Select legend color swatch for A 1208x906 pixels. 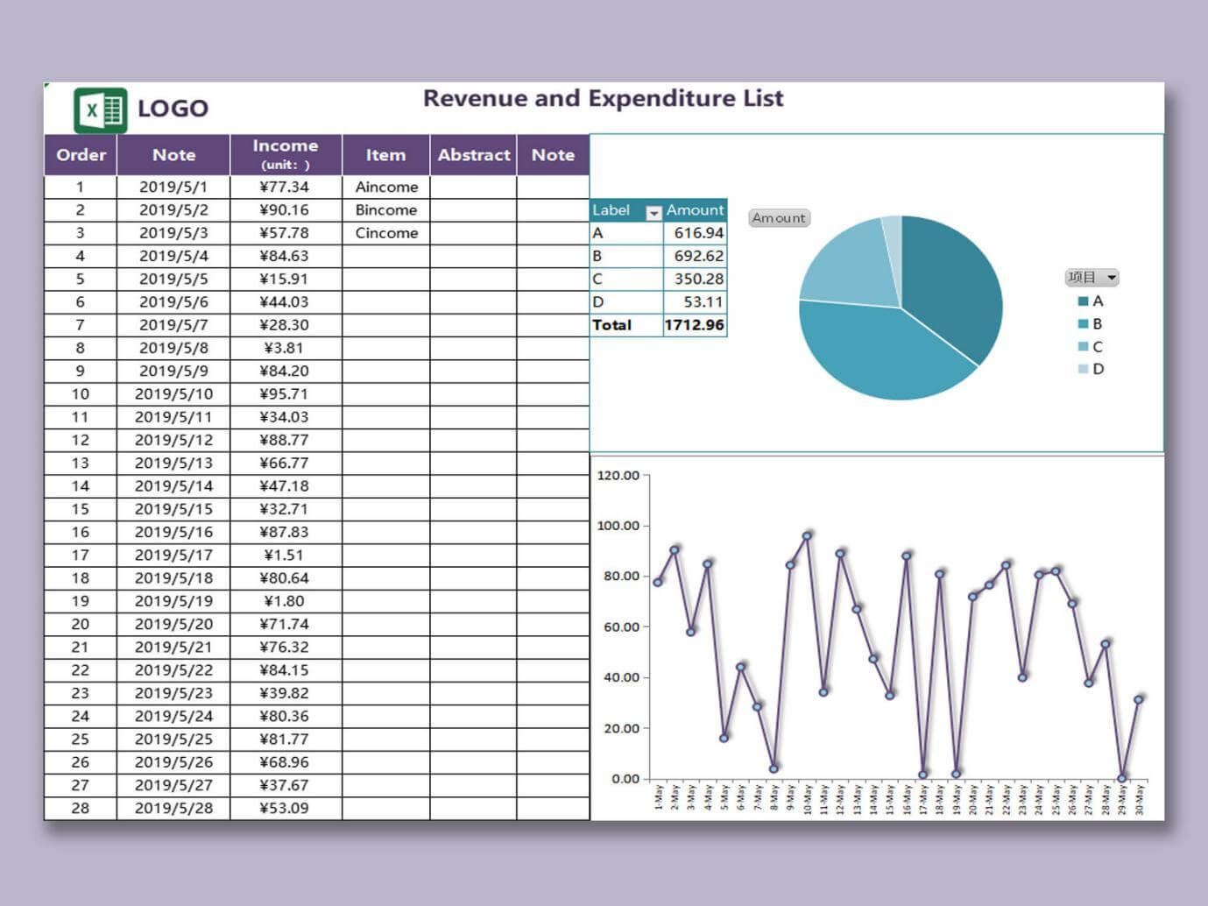[1083, 301]
